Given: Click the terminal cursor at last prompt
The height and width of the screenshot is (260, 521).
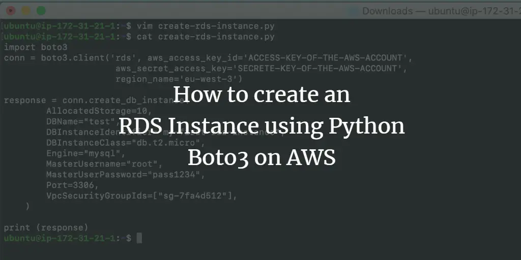Looking at the screenshot, I should click(x=139, y=238).
